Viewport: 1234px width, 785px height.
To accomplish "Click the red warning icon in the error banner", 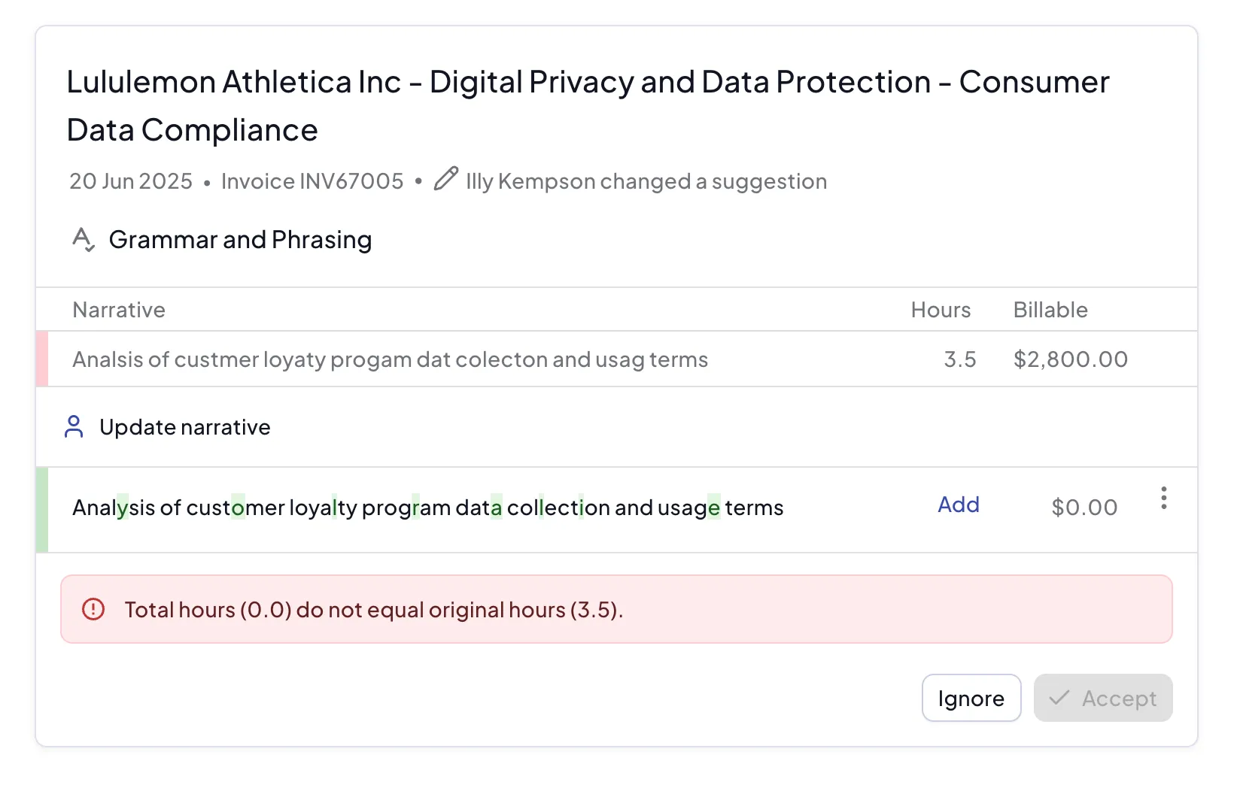I will click(x=93, y=609).
